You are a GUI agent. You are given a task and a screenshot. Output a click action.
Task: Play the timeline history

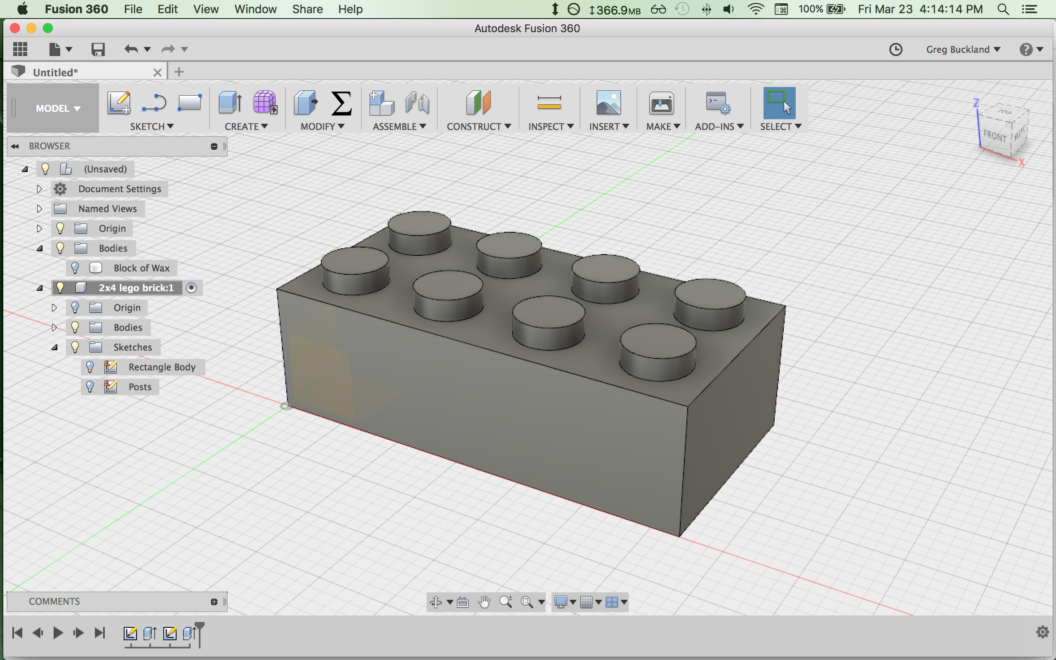tap(58, 632)
